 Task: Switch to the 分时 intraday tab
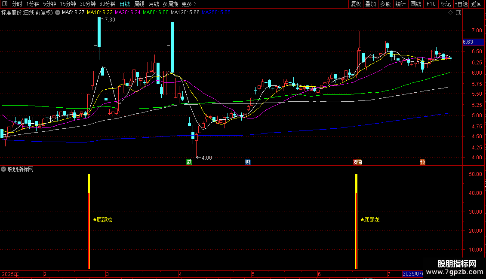tap(17, 4)
